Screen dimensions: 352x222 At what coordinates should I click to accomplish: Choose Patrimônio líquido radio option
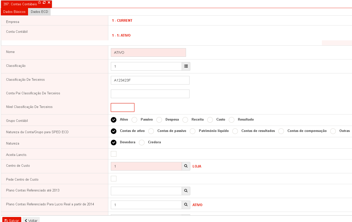tap(193, 131)
